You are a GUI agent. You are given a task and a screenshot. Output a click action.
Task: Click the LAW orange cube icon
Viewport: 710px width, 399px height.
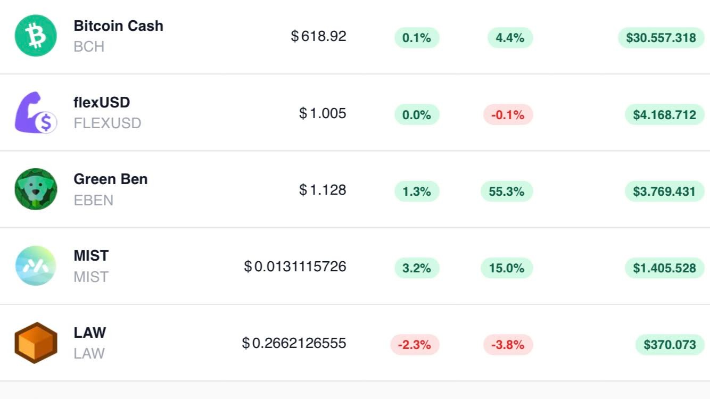(x=36, y=343)
